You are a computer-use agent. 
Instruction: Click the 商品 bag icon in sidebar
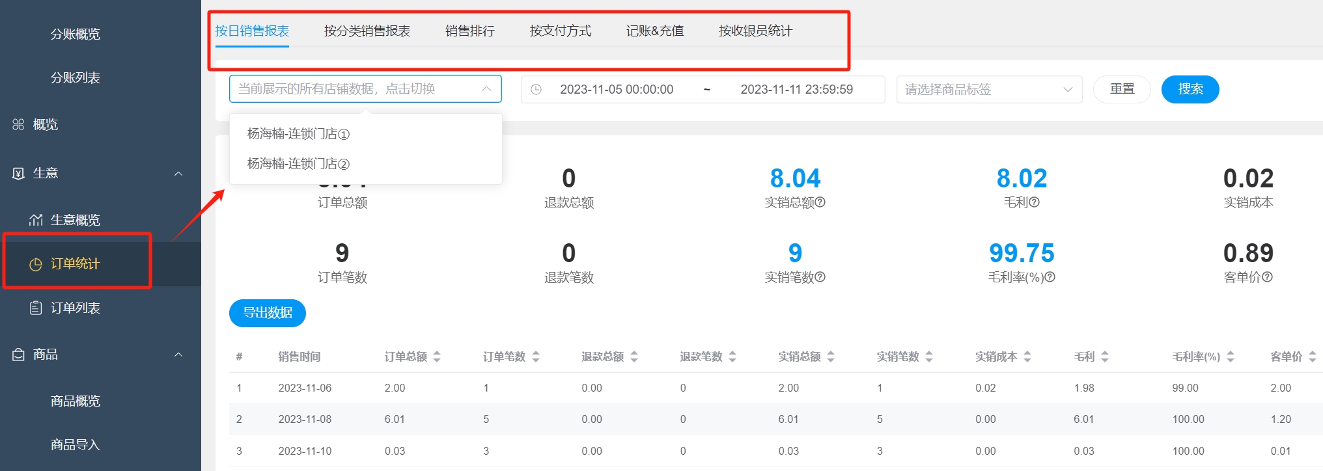(19, 355)
